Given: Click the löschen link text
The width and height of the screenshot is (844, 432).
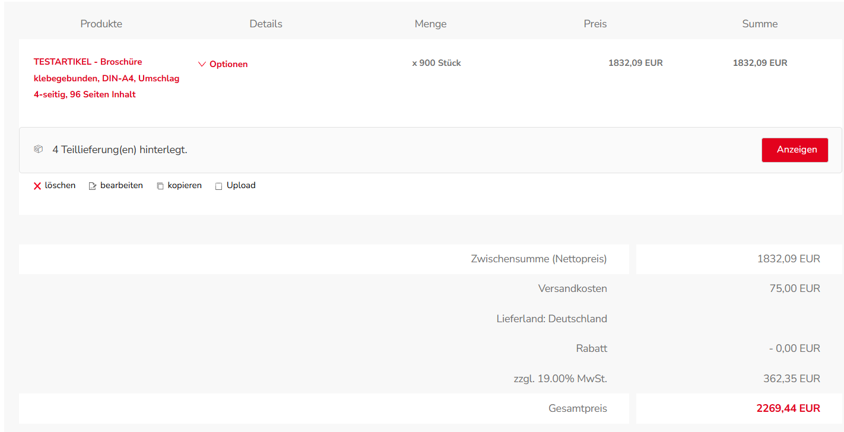Looking at the screenshot, I should tap(60, 186).
